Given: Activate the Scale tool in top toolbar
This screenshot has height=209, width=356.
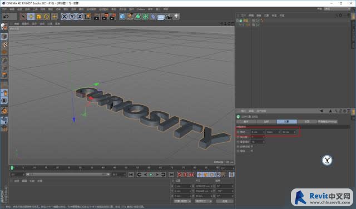Looking at the screenshot, I should tap(38, 16).
